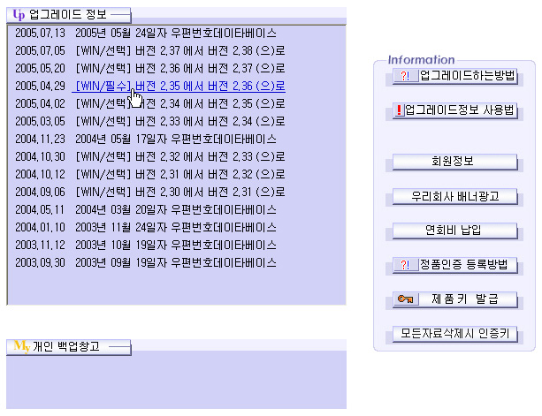
Task: Open the 버전 2.30 에서 버전 2.31 upgrade
Action: (x=180, y=192)
